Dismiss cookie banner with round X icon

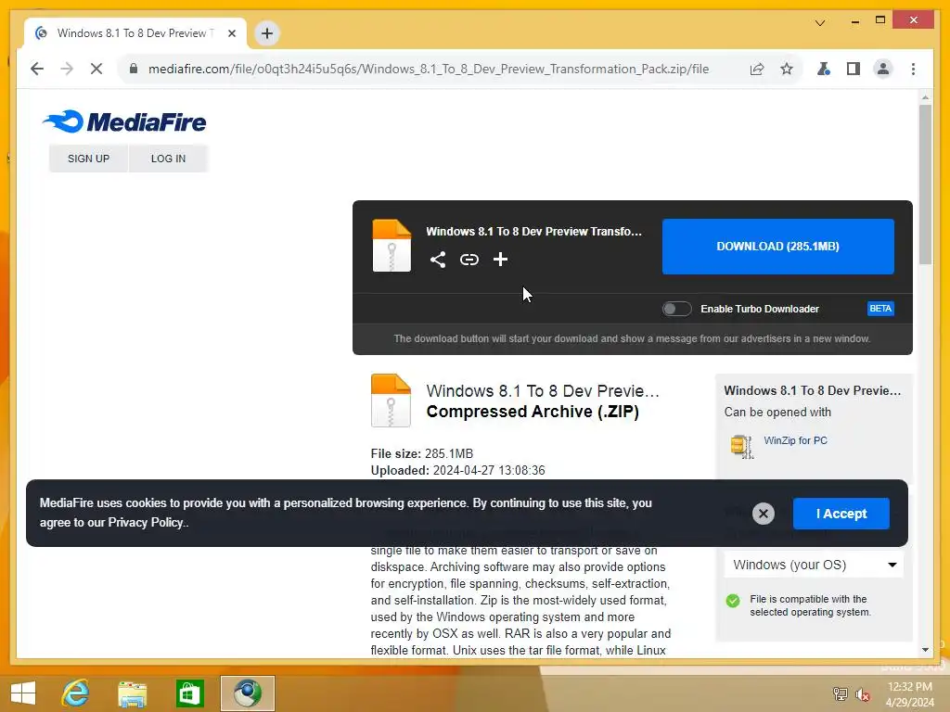(x=764, y=514)
